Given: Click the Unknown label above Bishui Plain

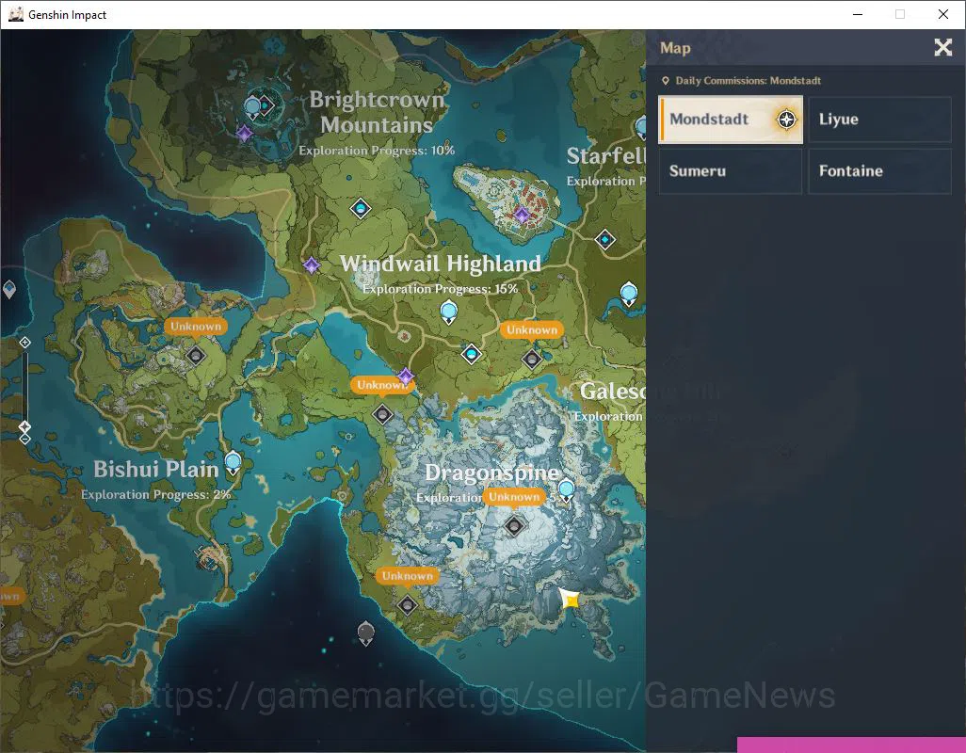Looking at the screenshot, I should coord(196,327).
